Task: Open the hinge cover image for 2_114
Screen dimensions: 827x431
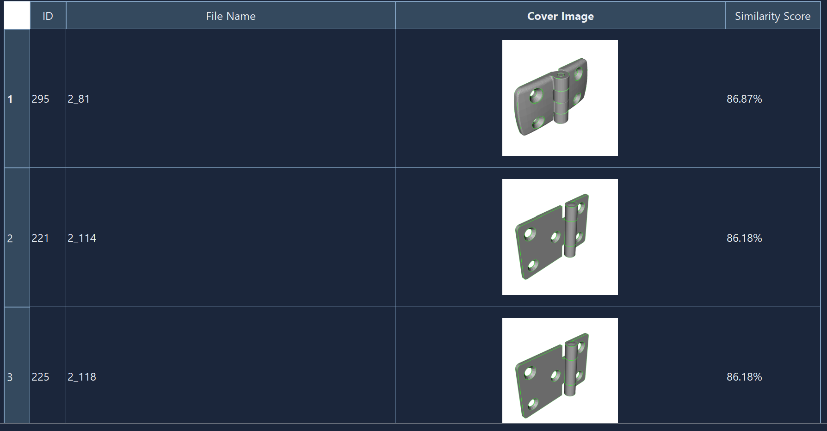Action: (x=560, y=237)
